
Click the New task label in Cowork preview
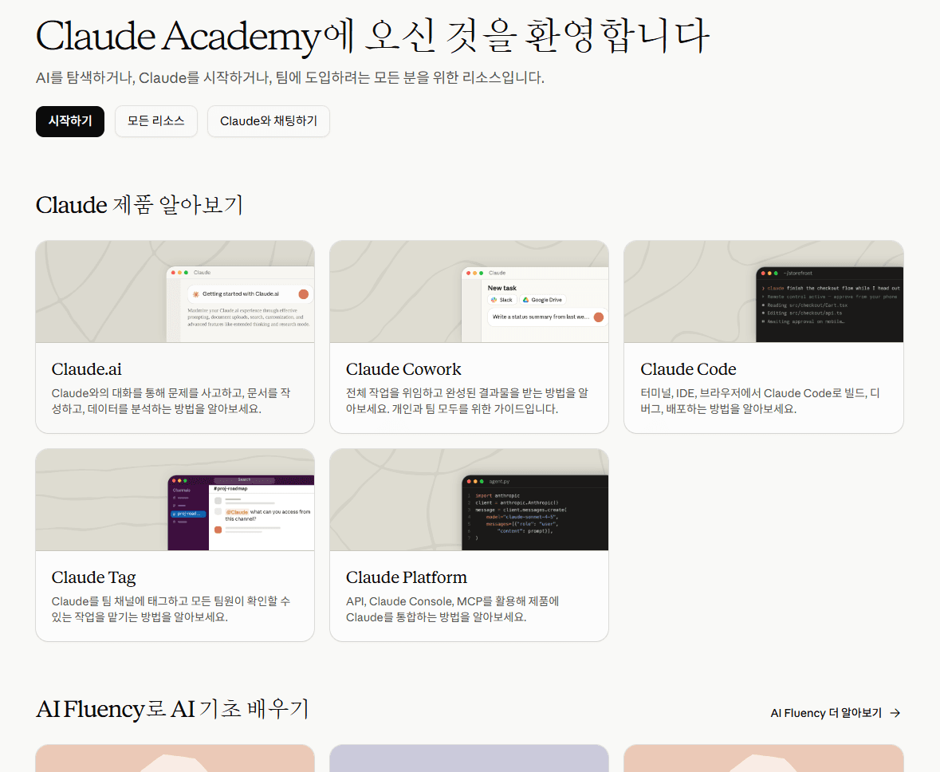pyautogui.click(x=501, y=288)
